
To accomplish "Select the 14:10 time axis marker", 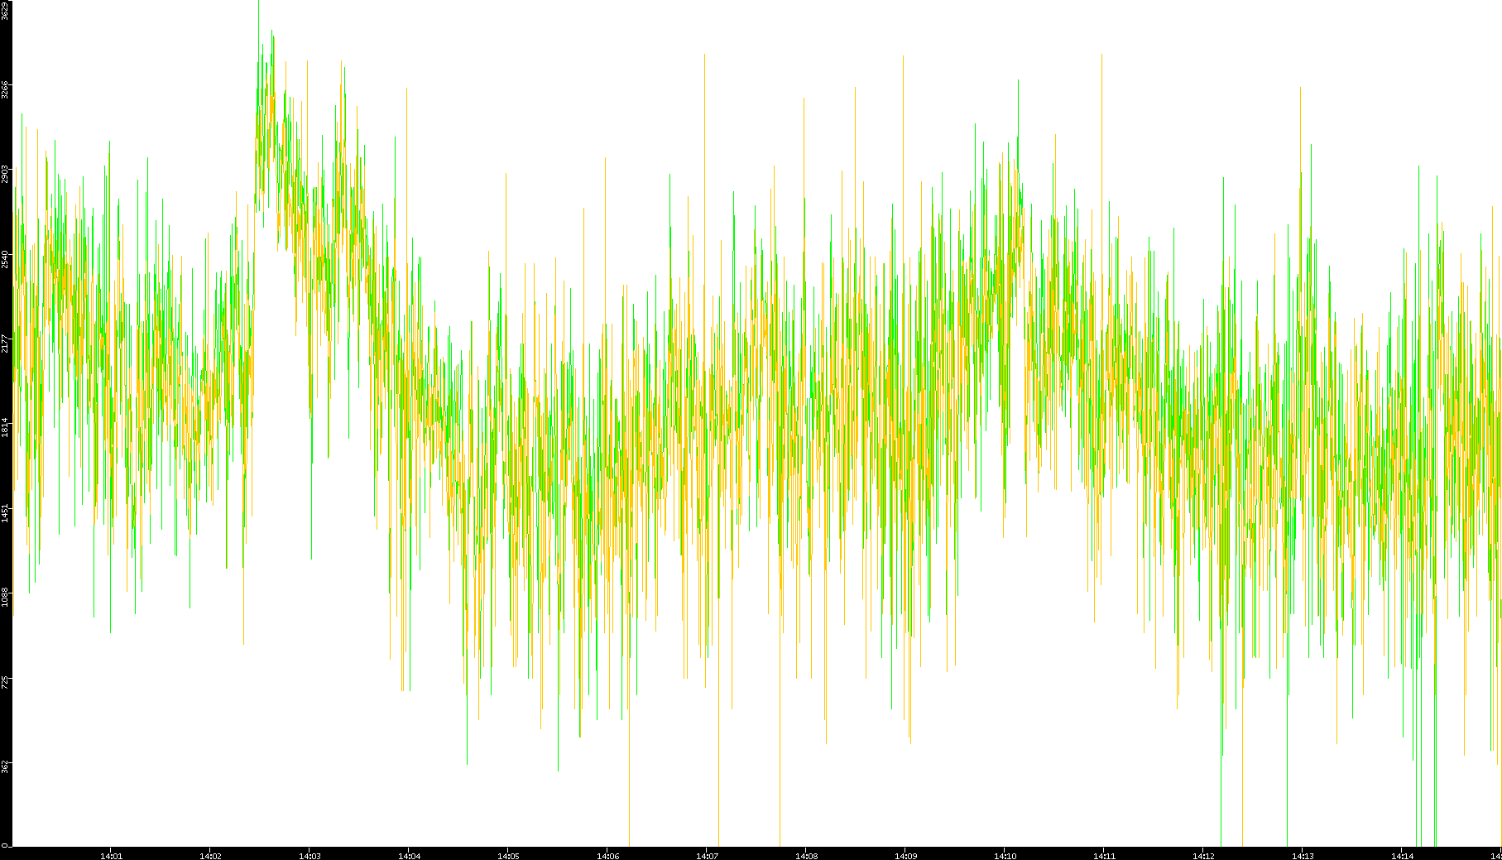I will (x=1005, y=856).
